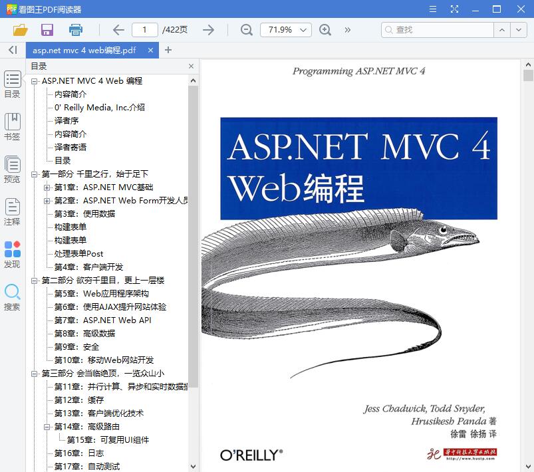Collapse the 第二部分 欲穷千里目 node
534x472 pixels.
34,281
